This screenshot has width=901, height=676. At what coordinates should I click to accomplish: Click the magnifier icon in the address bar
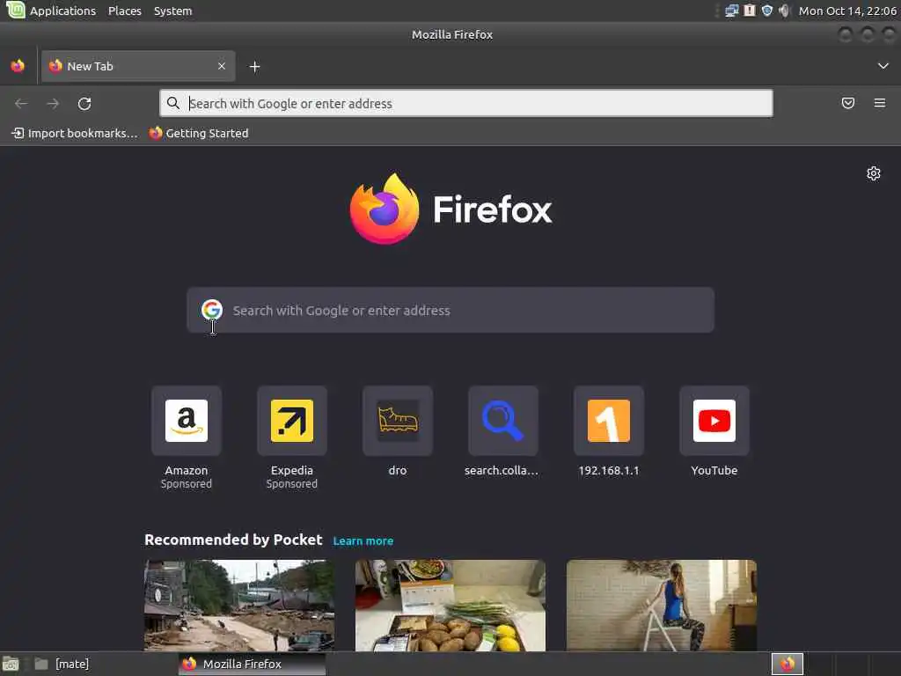point(173,103)
